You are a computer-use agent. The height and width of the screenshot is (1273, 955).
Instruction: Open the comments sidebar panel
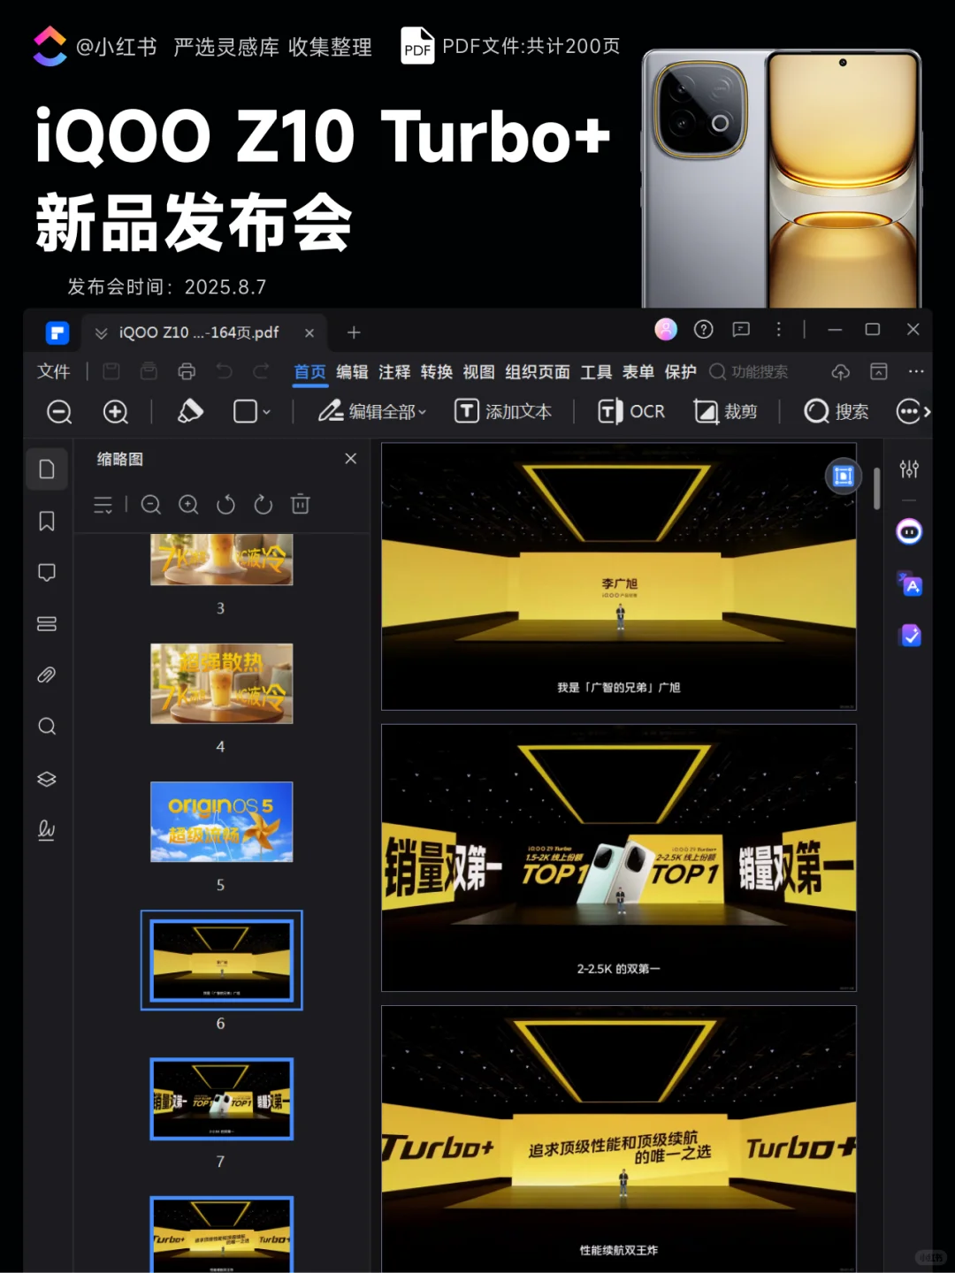pyautogui.click(x=47, y=572)
